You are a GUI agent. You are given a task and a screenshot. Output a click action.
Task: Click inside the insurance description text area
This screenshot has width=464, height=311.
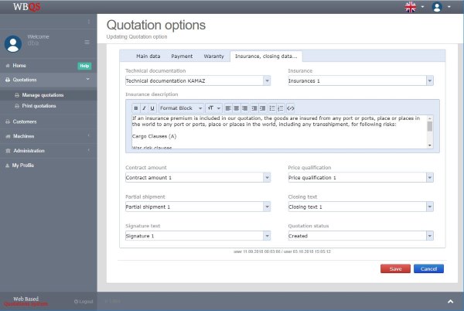(278, 133)
